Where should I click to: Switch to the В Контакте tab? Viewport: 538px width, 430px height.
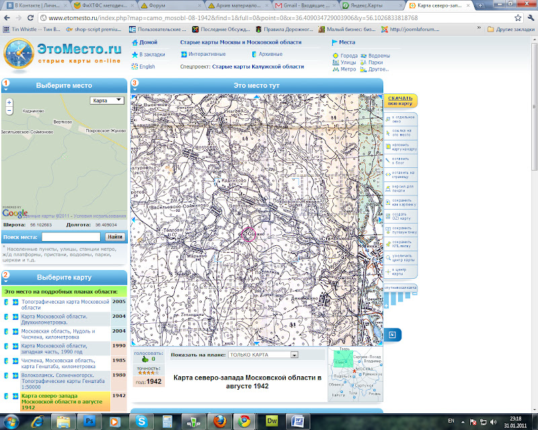click(36, 5)
